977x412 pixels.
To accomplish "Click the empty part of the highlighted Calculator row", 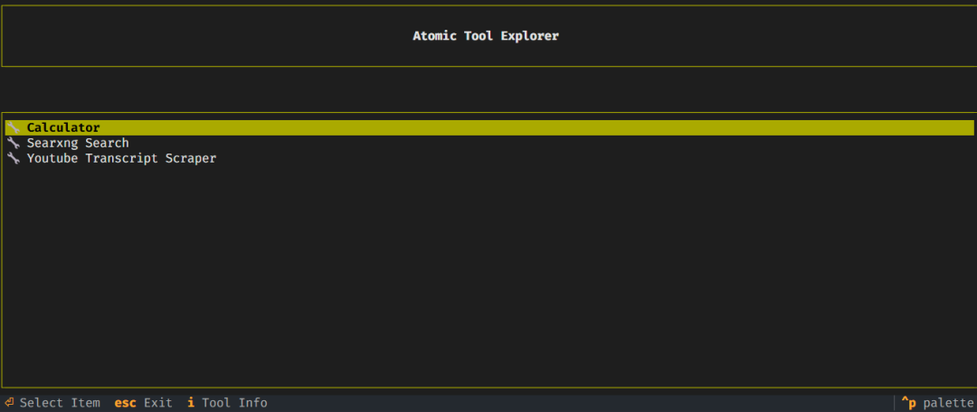I will (x=536, y=127).
